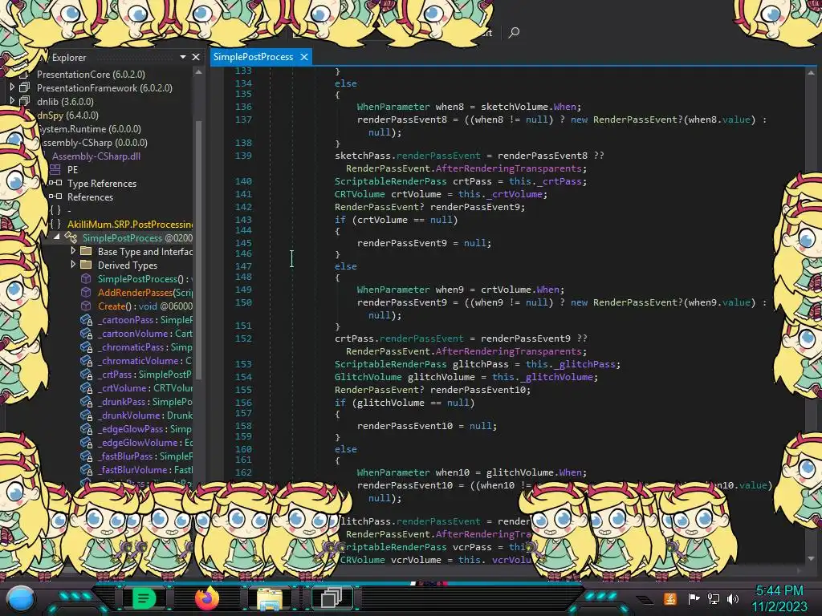The height and width of the screenshot is (616, 822).
Task: Select Assembly-CSharp (0.0.0.0) assembly
Action: [x=94, y=143]
